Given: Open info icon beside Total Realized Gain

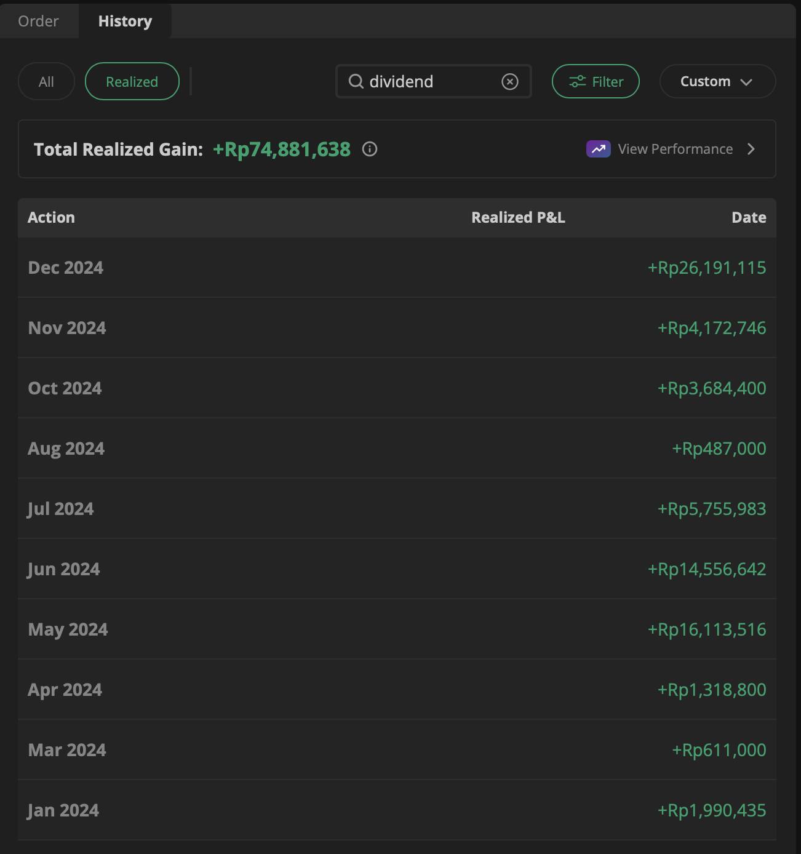Looking at the screenshot, I should (x=370, y=150).
